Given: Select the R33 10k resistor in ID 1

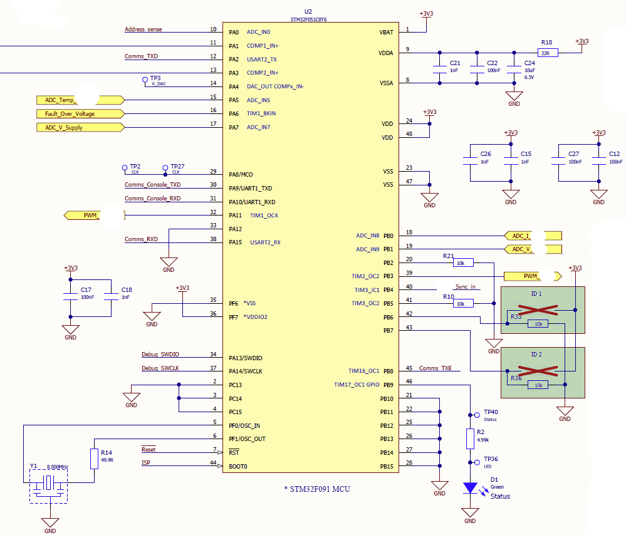Looking at the screenshot, I should 538,323.
